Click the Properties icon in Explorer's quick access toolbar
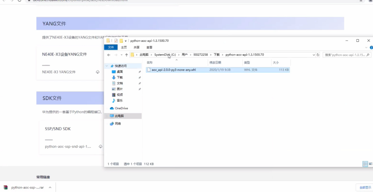373x192 pixels. click(x=116, y=41)
